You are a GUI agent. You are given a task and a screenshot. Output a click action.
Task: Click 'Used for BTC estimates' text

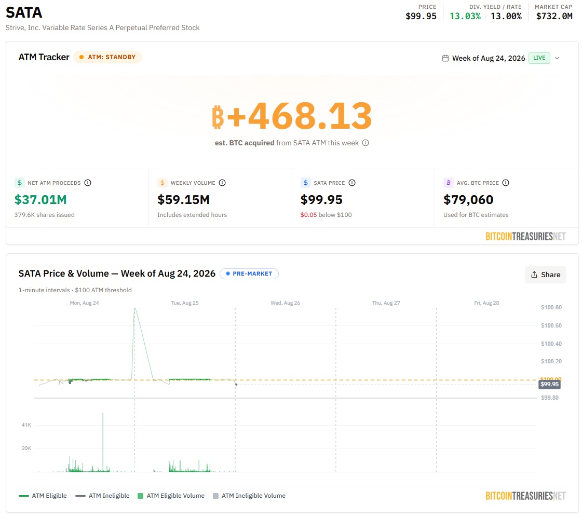(476, 215)
